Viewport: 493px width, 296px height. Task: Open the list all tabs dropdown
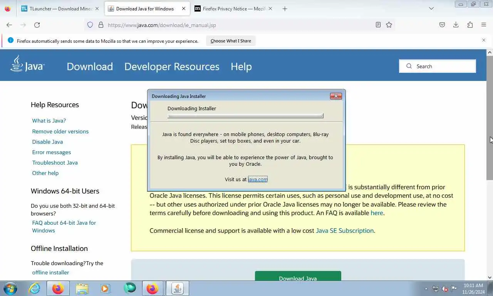tap(431, 8)
